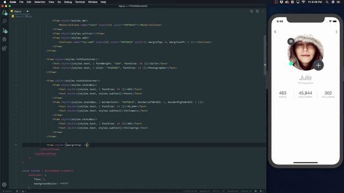The width and height of the screenshot is (344, 193).
Task: Click the Siri icon in the menu bar
Action: [333, 2]
